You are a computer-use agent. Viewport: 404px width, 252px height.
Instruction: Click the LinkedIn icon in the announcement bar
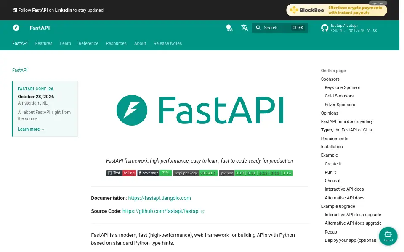click(15, 10)
